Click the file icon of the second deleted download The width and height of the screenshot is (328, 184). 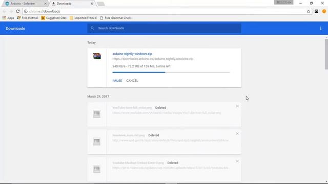(x=97, y=142)
